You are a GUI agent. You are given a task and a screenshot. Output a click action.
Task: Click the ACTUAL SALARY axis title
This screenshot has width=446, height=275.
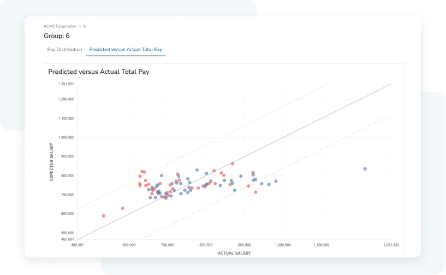tap(234, 253)
